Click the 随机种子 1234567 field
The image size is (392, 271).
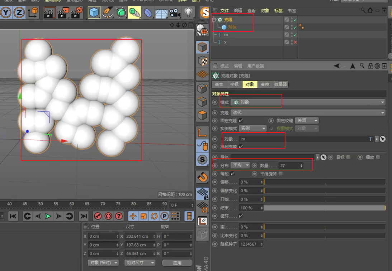[251, 244]
